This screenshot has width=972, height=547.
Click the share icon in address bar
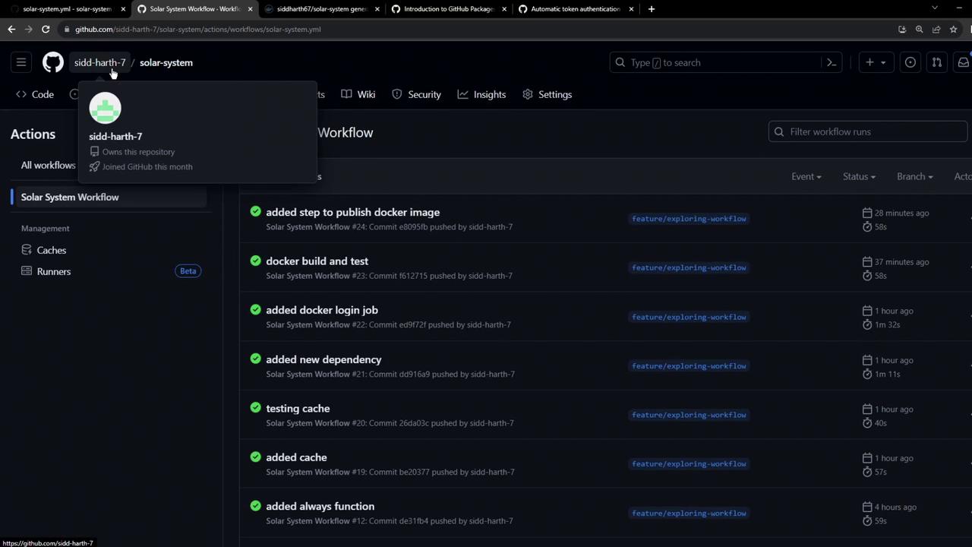pos(936,29)
